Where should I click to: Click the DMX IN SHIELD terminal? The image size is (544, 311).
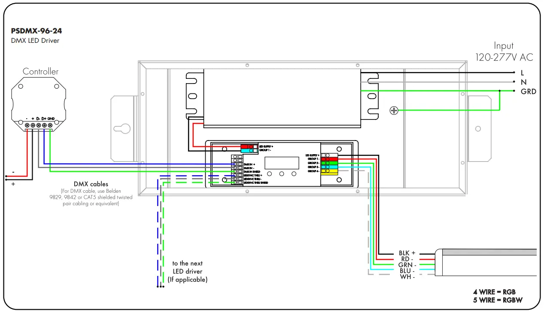coord(235,171)
